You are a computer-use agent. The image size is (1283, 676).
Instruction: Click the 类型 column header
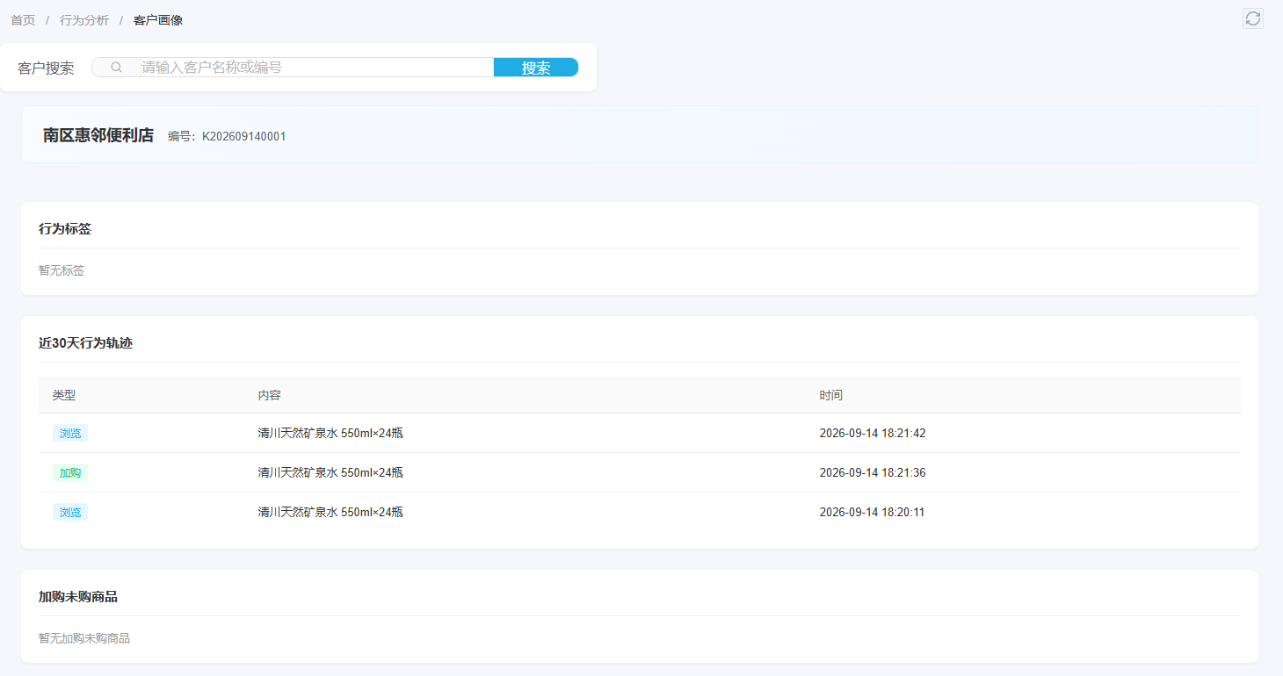click(x=64, y=395)
